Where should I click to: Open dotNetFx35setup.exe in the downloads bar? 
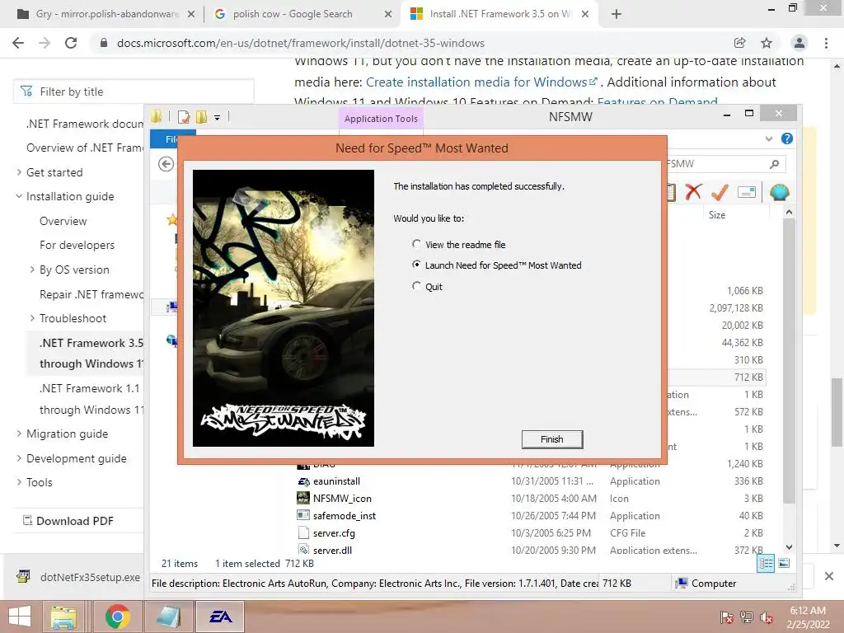point(78,577)
